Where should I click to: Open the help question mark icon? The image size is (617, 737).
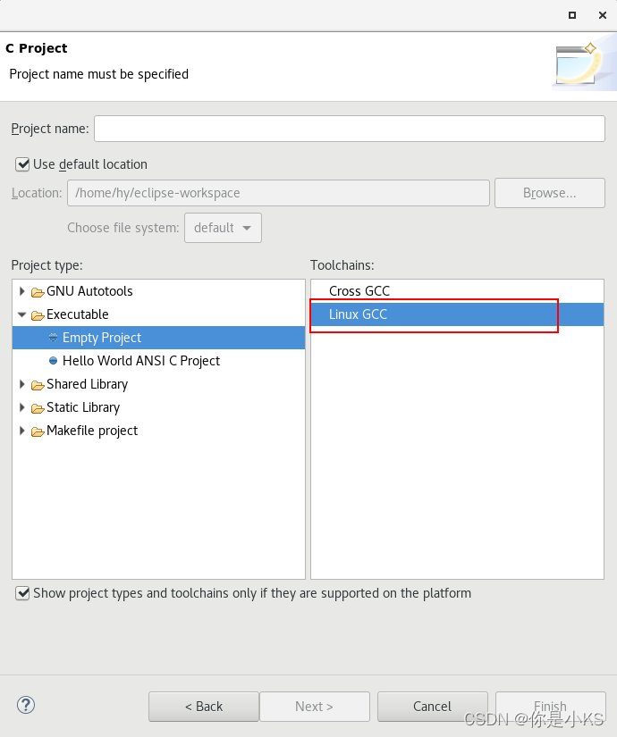(26, 705)
